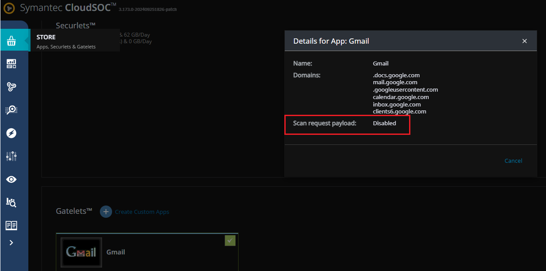Open the magnifying glass scan icon
546x271 pixels.
point(12,110)
